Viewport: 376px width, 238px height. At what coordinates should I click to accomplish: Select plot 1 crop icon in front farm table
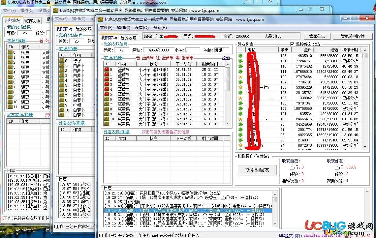[x=107, y=74]
